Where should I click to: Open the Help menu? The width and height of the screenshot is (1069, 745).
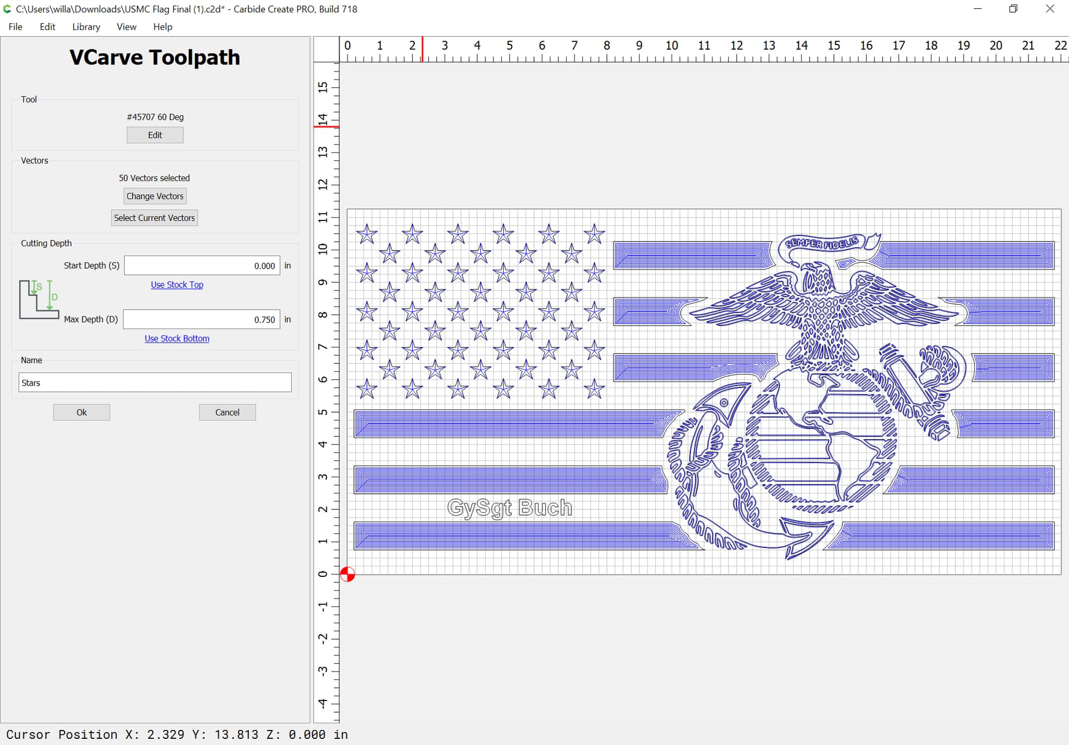coord(163,27)
